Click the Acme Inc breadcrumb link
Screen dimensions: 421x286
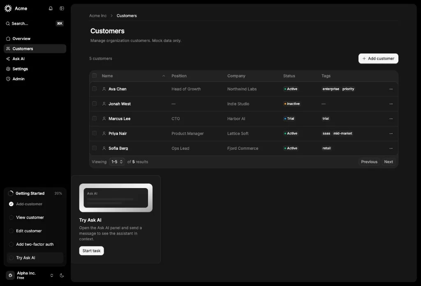coord(98,16)
